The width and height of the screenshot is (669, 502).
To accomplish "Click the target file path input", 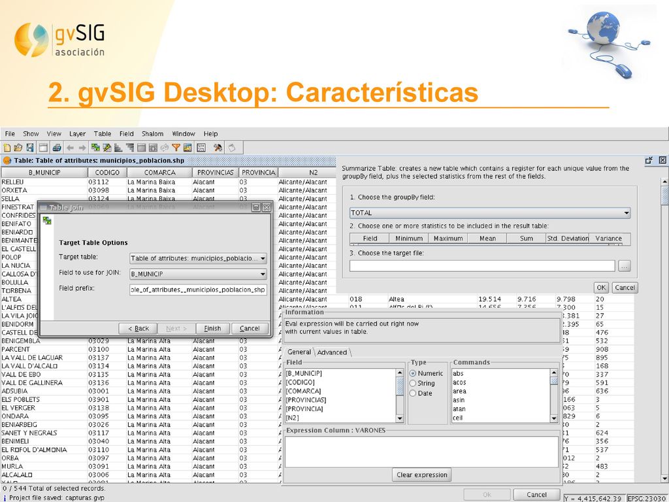I will (482, 266).
